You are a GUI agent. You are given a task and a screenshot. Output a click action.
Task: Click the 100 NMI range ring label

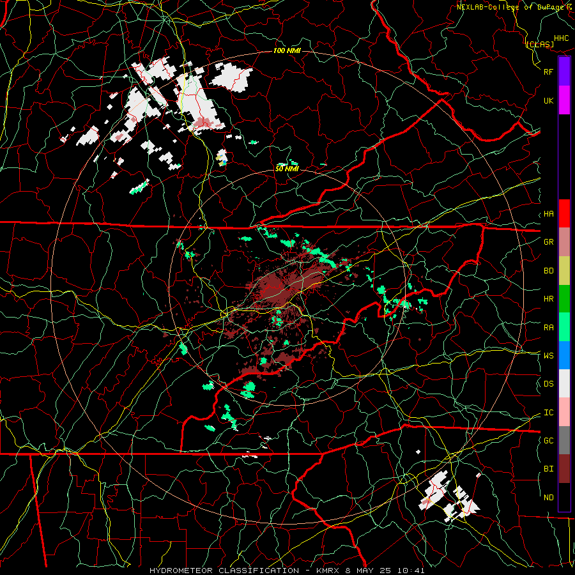pyautogui.click(x=287, y=50)
